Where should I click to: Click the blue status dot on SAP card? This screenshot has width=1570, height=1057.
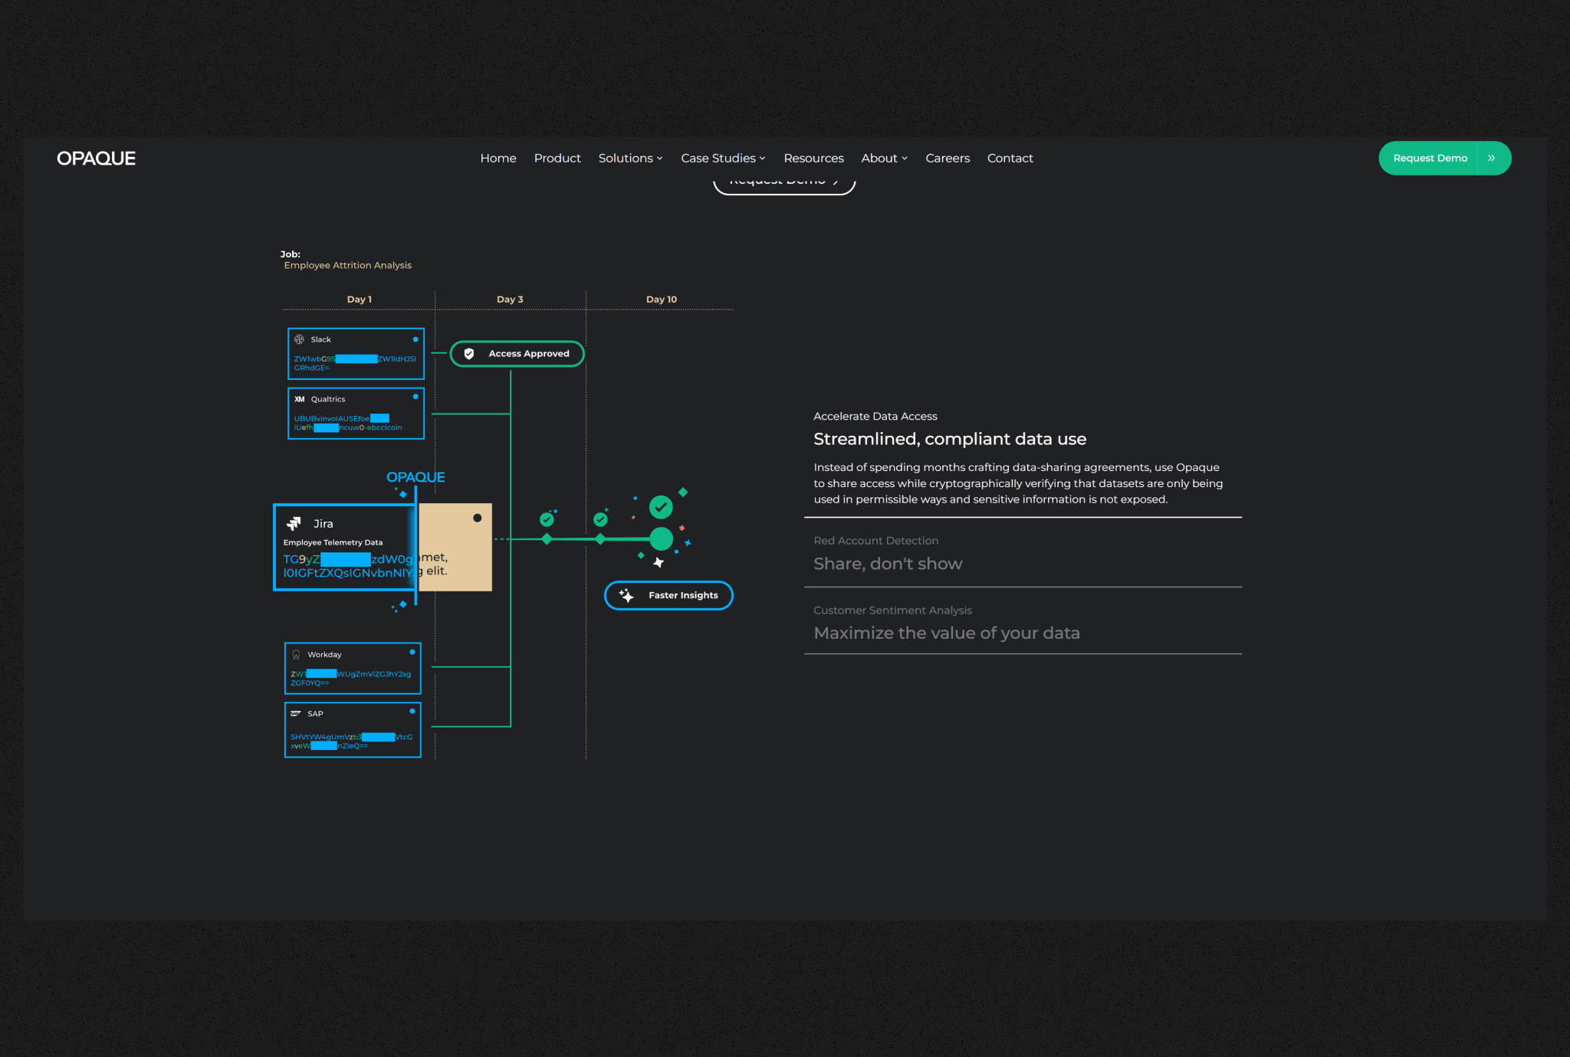tap(412, 712)
